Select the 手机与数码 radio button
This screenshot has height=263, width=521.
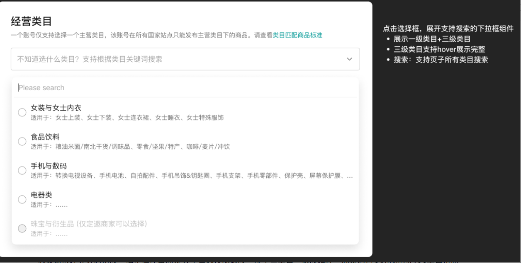pyautogui.click(x=22, y=171)
